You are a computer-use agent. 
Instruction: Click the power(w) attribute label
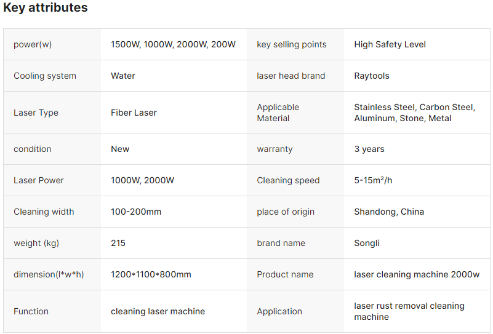pyautogui.click(x=36, y=44)
